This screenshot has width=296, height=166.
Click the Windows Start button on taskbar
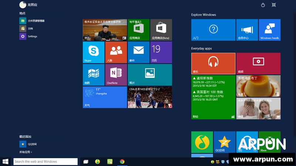(x=5, y=162)
